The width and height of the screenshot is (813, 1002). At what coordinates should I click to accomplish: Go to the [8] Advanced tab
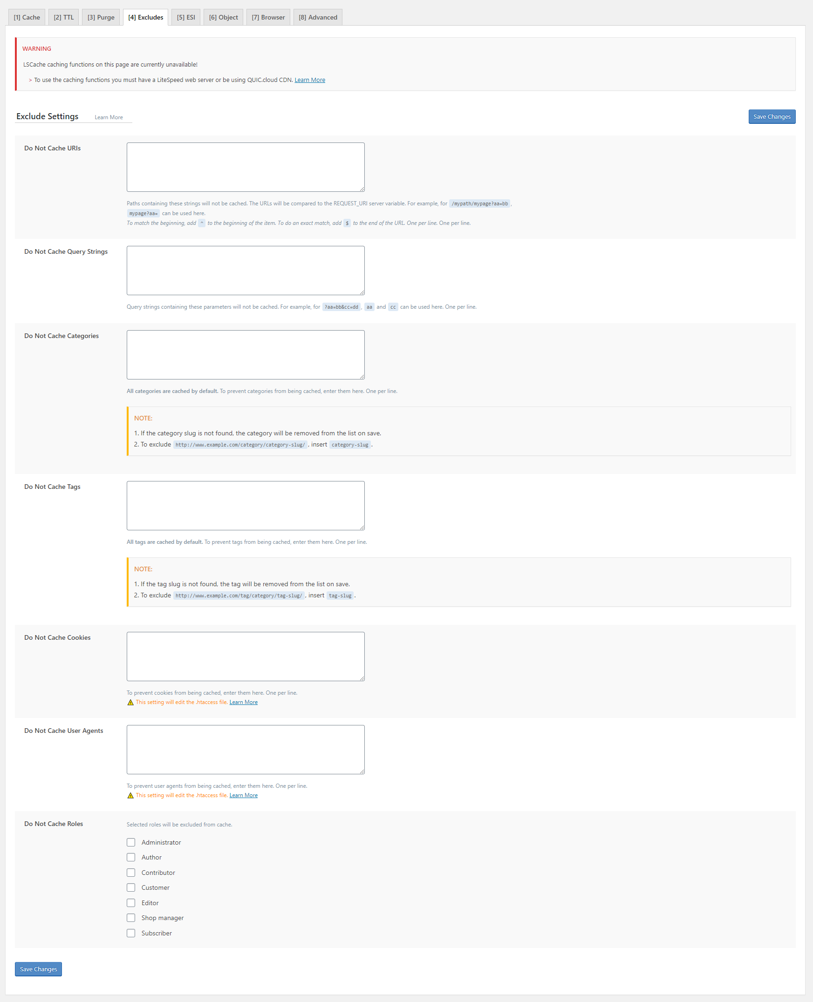[x=318, y=17]
